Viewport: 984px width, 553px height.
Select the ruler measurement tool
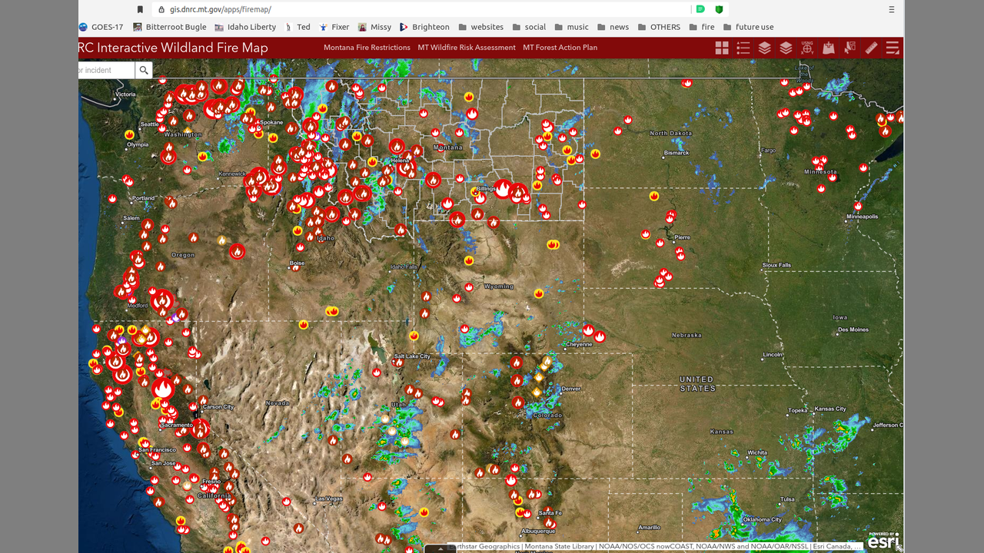pyautogui.click(x=871, y=48)
